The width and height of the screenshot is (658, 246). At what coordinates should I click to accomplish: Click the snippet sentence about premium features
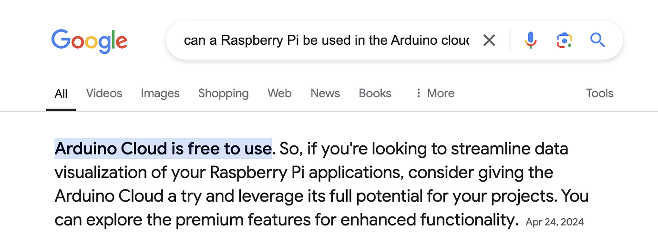(x=286, y=220)
